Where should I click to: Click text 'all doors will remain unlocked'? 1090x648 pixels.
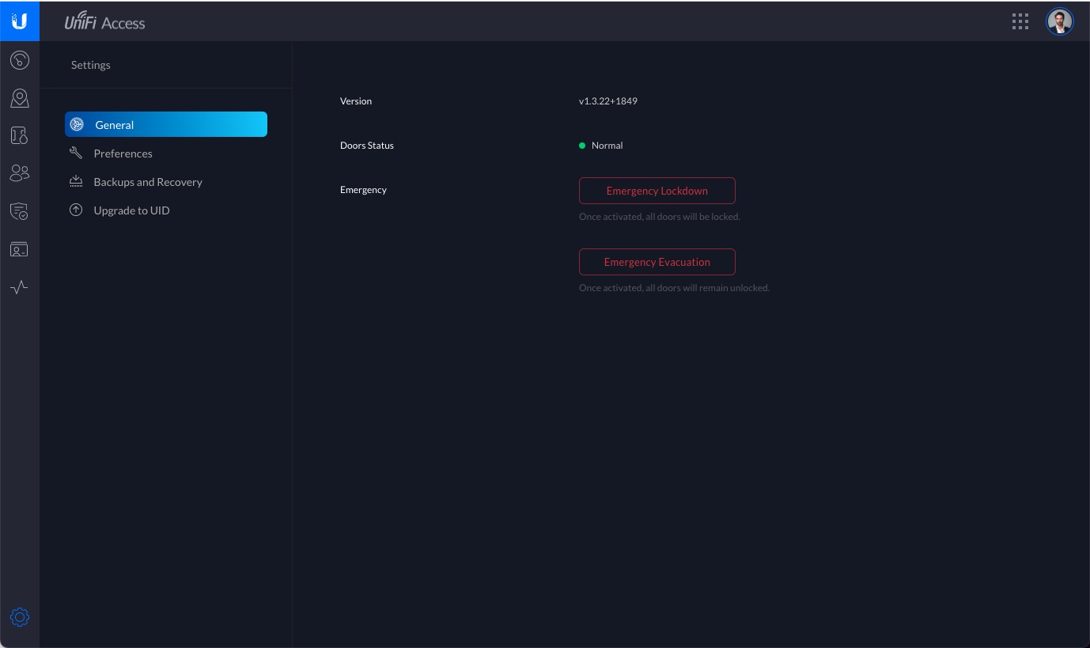[706, 288]
